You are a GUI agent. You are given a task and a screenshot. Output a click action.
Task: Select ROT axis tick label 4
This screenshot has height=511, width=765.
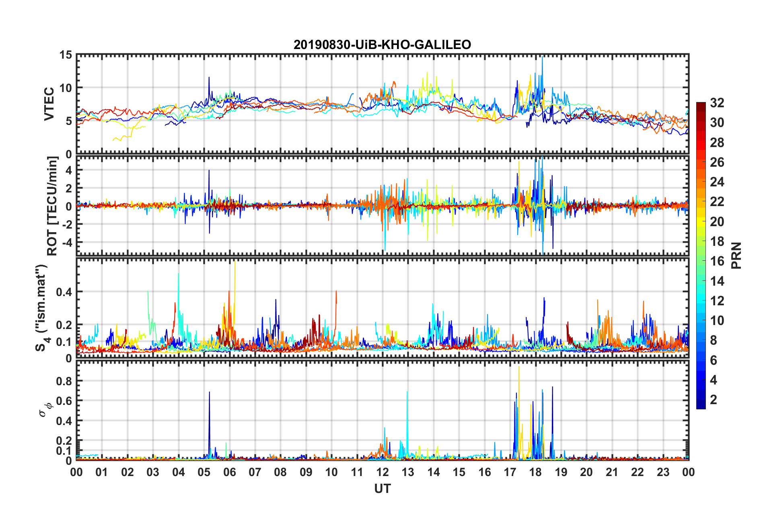pos(69,170)
